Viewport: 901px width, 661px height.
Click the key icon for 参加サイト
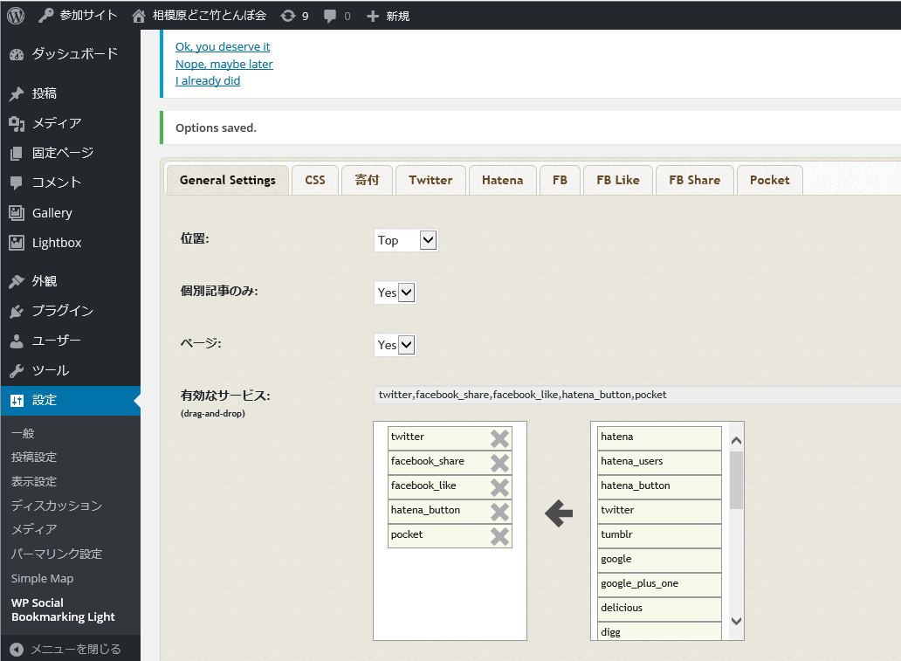click(46, 16)
